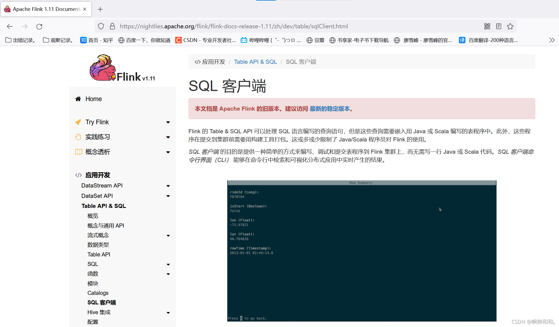This screenshot has height=327, width=559.
Task: Expand the DataStream API arrow
Action: coord(168,186)
